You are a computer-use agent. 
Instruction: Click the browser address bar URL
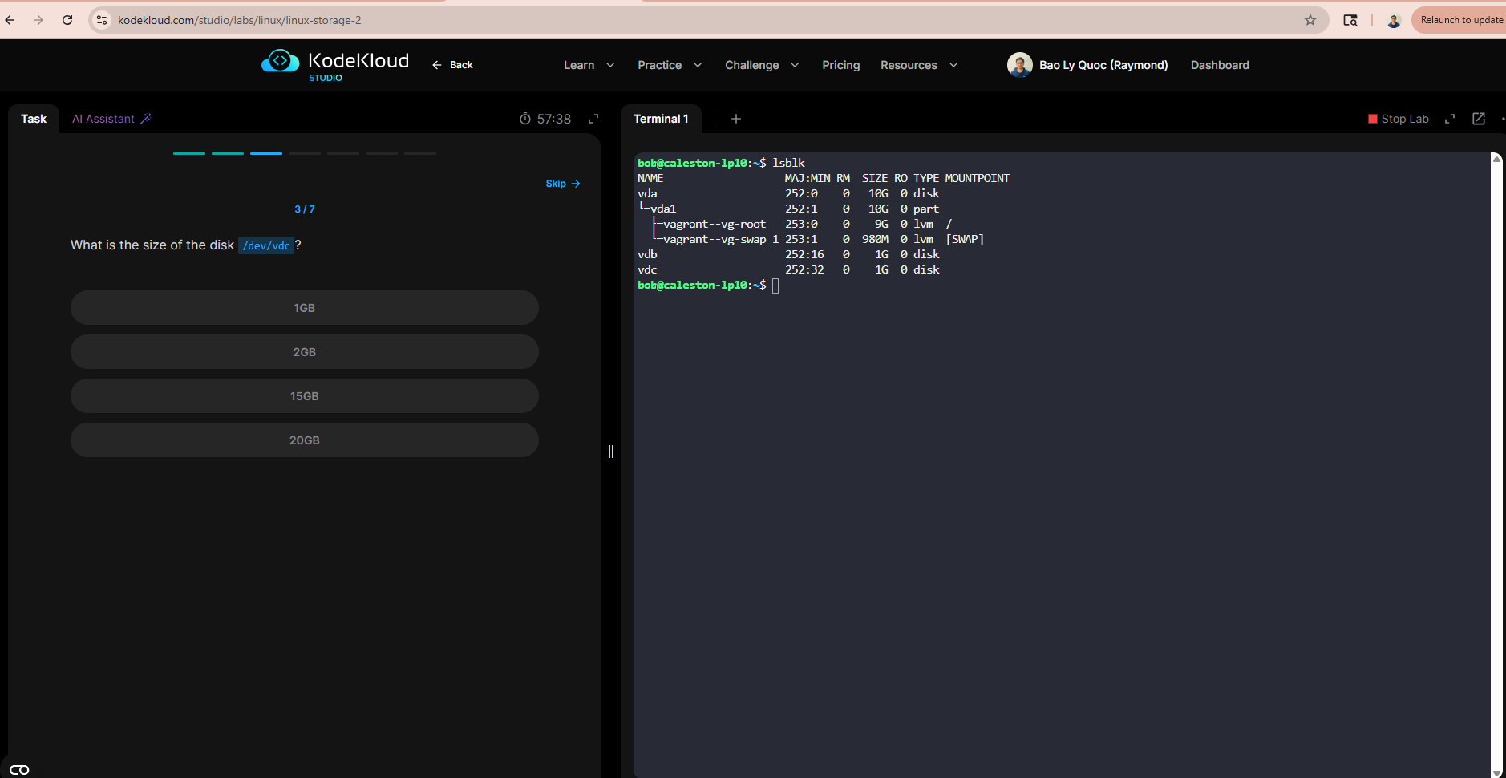click(239, 20)
